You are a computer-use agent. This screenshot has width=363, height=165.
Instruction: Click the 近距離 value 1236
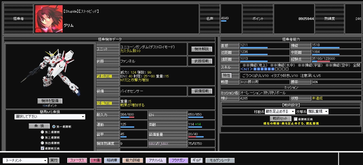pos(244,52)
